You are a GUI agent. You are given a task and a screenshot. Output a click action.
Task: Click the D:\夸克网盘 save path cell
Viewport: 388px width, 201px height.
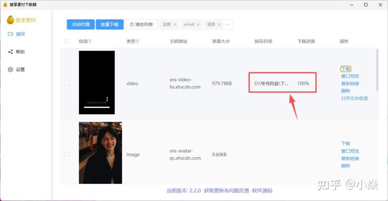pyautogui.click(x=272, y=84)
